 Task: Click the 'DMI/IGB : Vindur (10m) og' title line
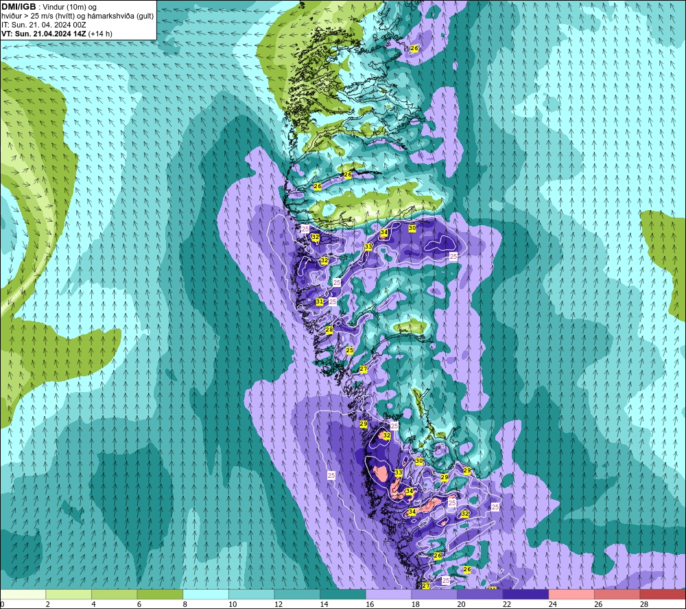(49, 7)
